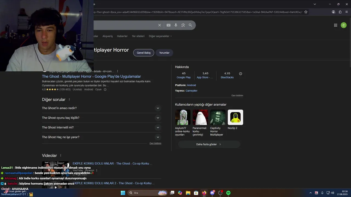
Task: Open the EKİPLE KORKU DOLU ANLAR 2 video link
Action: tap(114, 183)
